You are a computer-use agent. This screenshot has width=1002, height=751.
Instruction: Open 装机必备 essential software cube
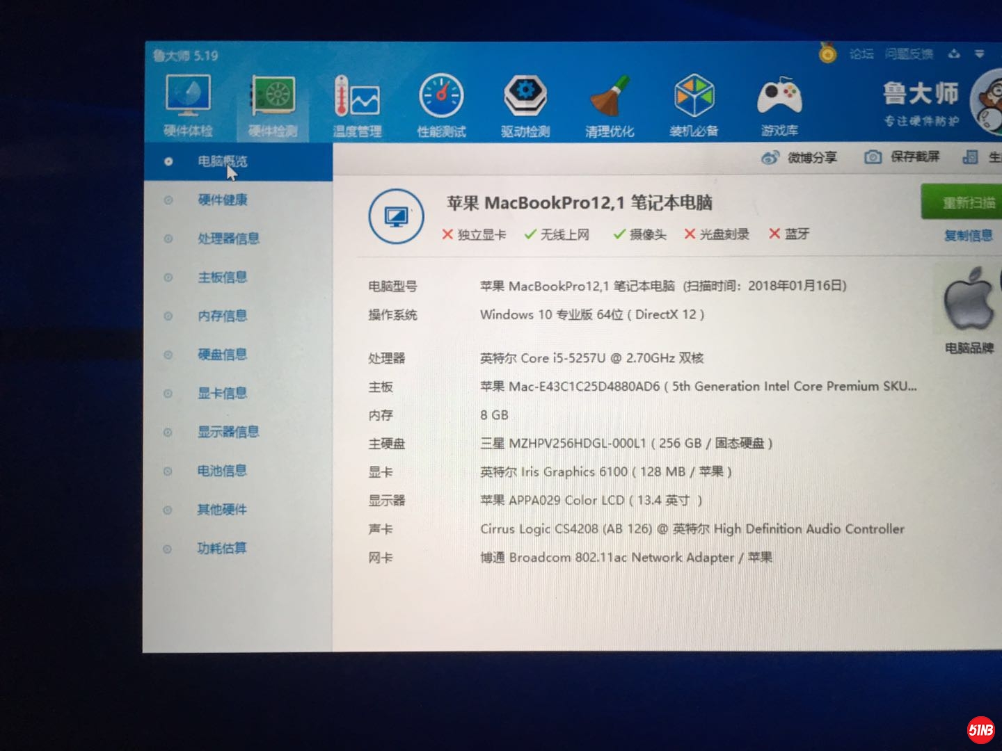point(694,104)
